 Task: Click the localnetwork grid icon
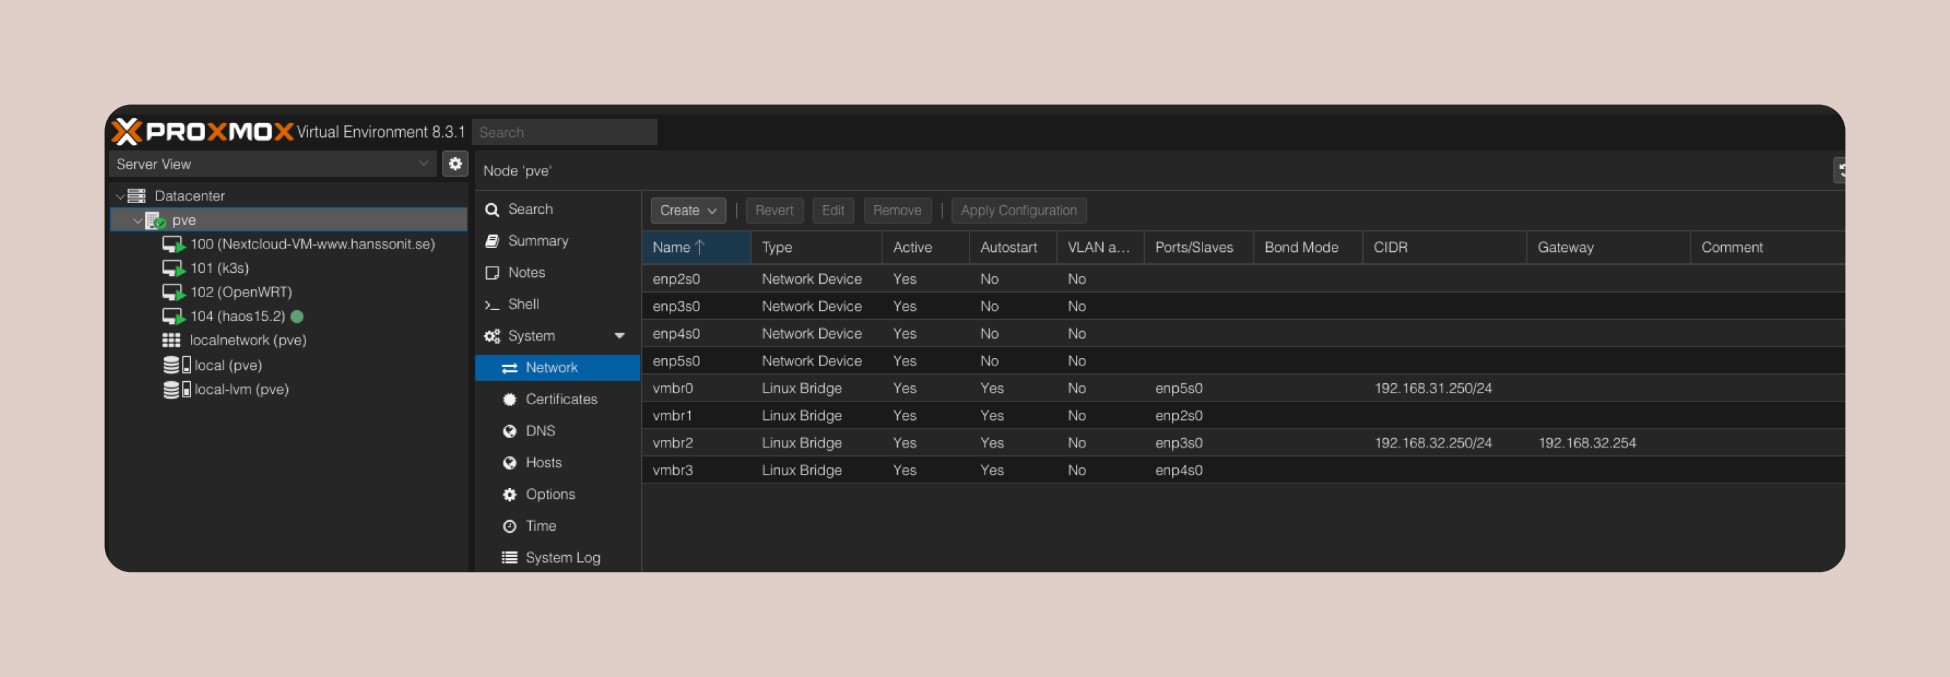(172, 341)
